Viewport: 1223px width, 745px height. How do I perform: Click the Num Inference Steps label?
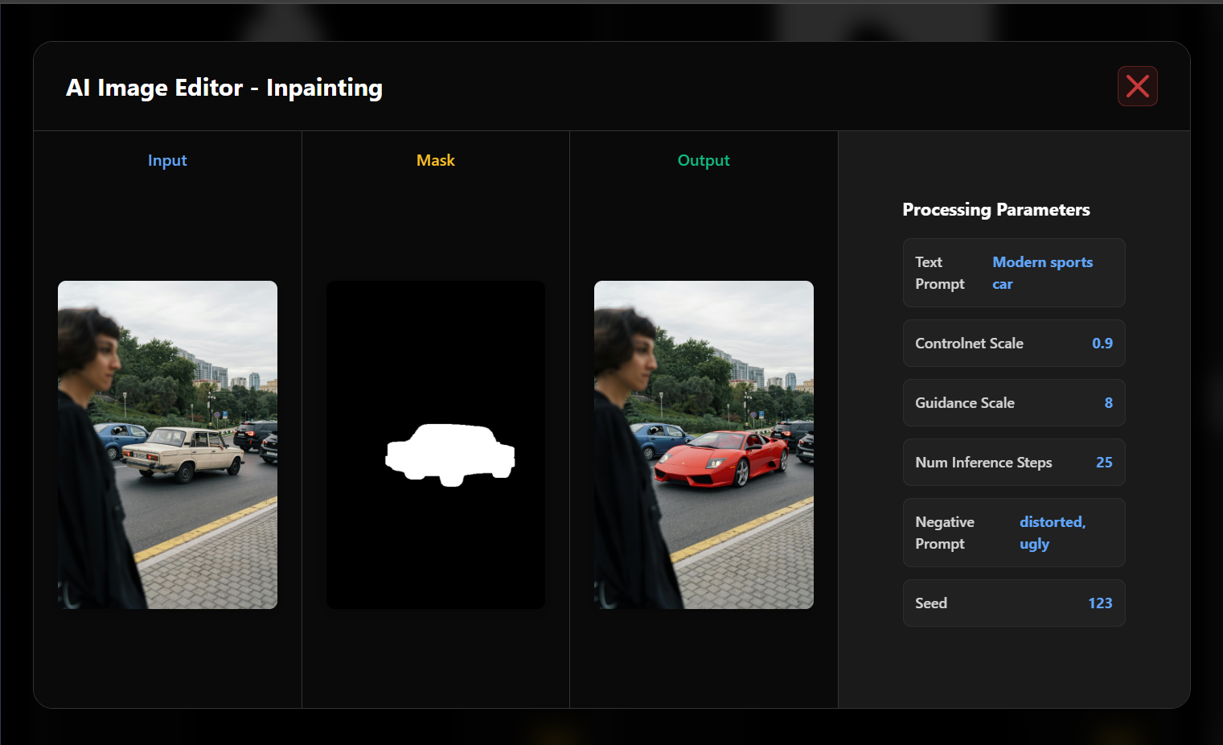tap(983, 463)
